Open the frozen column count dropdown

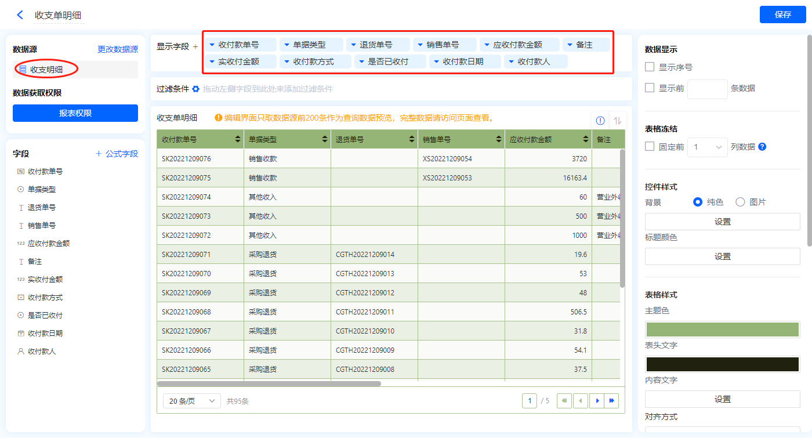(708, 147)
